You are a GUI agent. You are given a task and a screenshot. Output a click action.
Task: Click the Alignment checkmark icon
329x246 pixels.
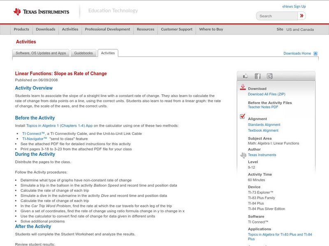tap(243, 116)
